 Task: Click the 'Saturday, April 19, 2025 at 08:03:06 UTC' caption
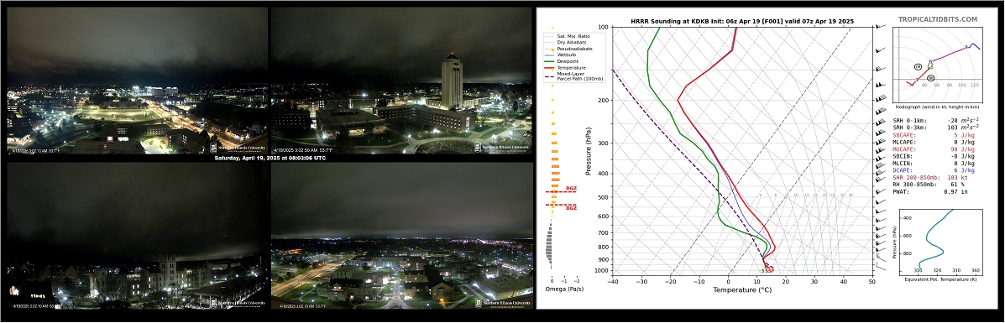click(270, 158)
